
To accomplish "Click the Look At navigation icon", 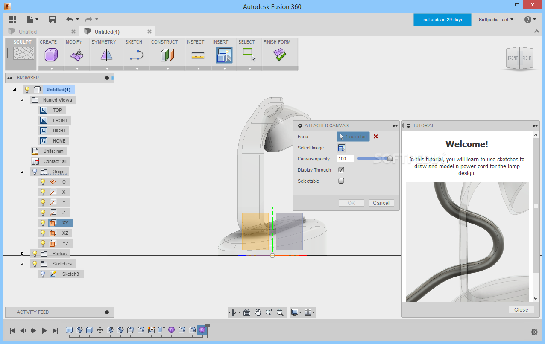I will pyautogui.click(x=247, y=312).
